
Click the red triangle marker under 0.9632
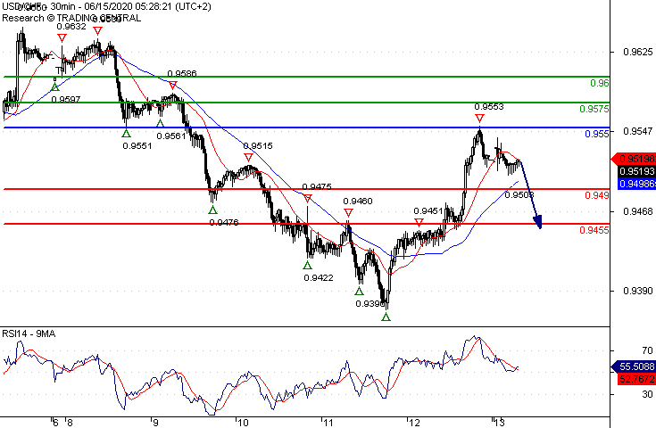tap(62, 38)
